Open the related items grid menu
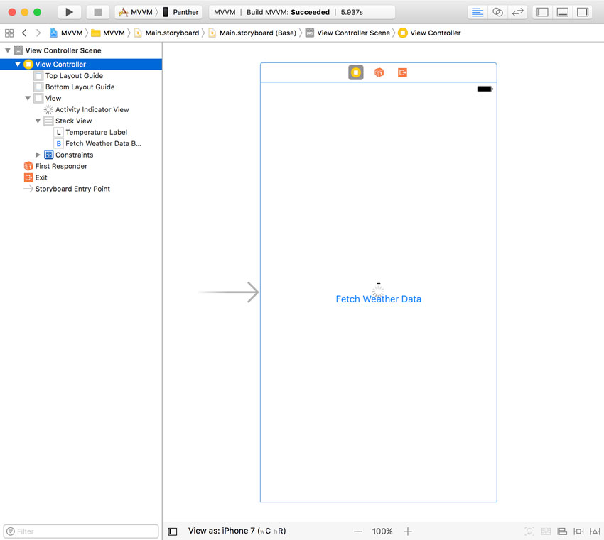The width and height of the screenshot is (604, 540). pos(9,33)
